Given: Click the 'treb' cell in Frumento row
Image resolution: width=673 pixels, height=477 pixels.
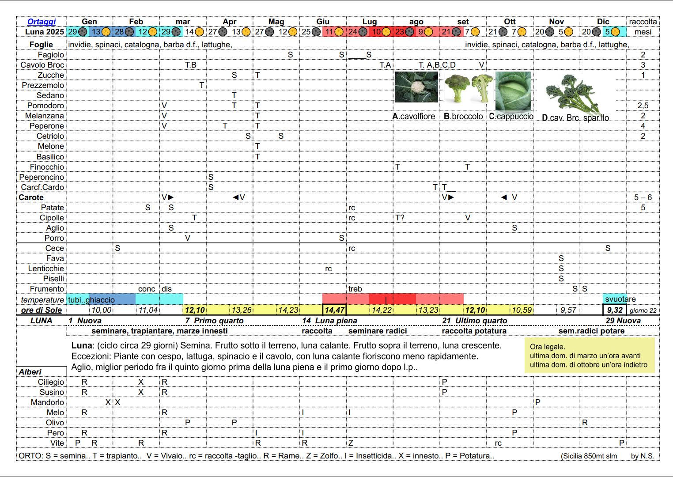Looking at the screenshot, I should point(355,289).
